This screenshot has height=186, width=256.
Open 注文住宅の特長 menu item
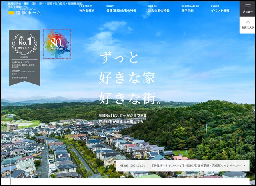click(x=159, y=9)
